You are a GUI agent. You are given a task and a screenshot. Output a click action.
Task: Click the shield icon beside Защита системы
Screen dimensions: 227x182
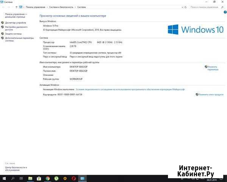(x=3, y=34)
